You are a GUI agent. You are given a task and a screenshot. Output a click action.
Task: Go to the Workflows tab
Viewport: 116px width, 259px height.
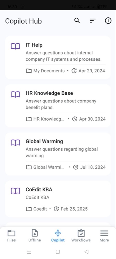(x=81, y=236)
